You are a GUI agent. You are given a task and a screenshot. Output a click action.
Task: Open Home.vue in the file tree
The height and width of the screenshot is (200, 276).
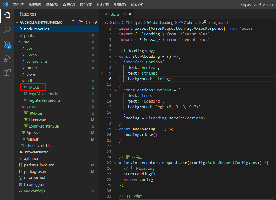pyautogui.click(x=57, y=120)
